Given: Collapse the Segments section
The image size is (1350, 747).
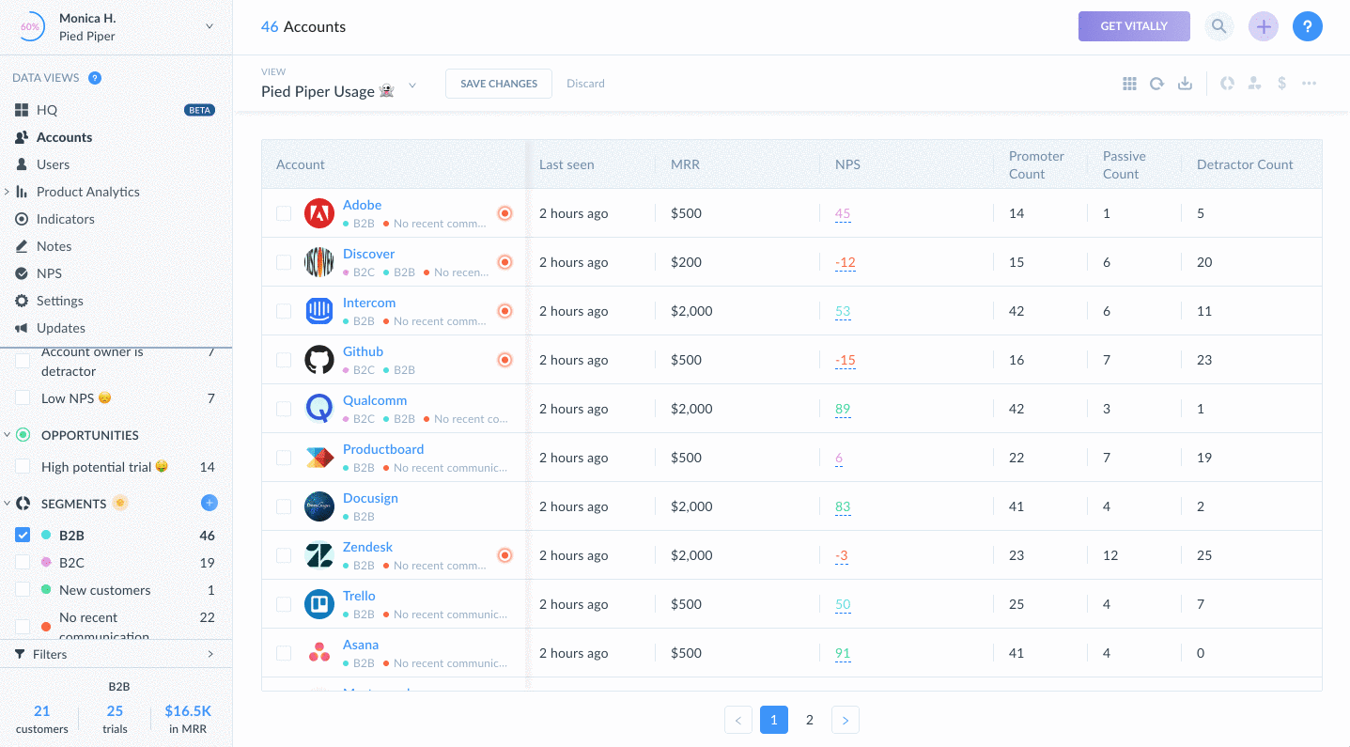Looking at the screenshot, I should (8, 504).
